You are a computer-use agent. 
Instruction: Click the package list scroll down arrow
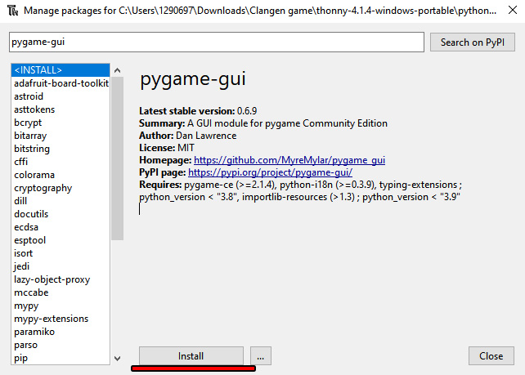117,359
